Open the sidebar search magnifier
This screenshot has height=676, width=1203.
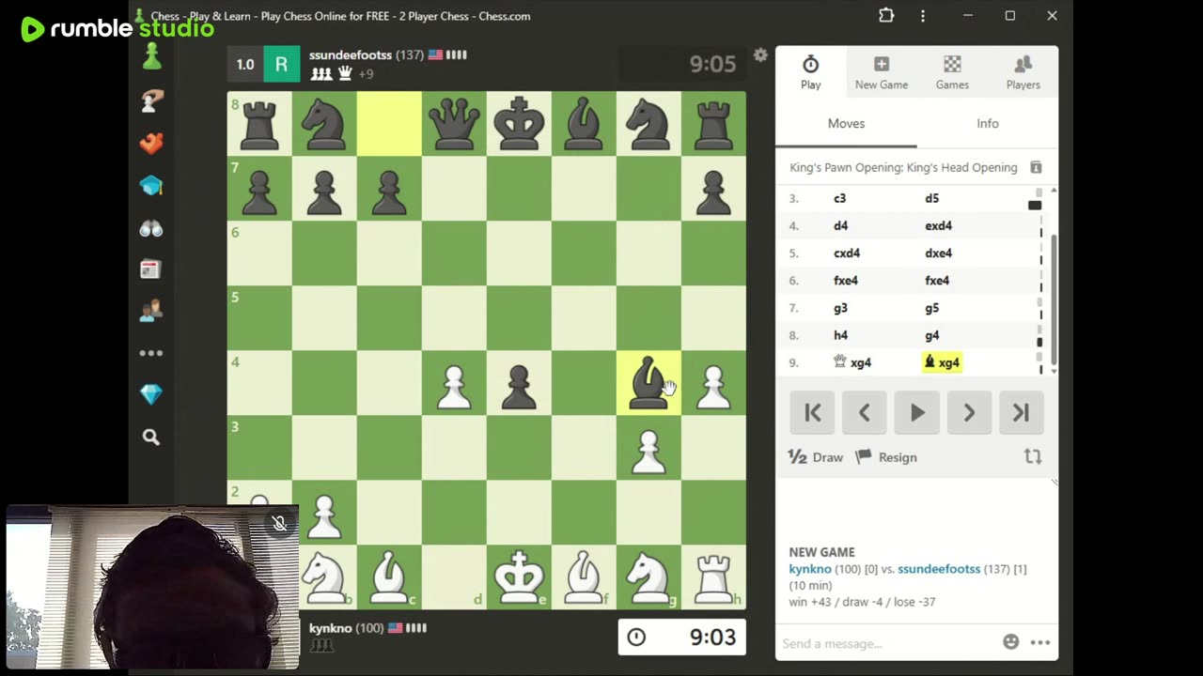point(151,437)
